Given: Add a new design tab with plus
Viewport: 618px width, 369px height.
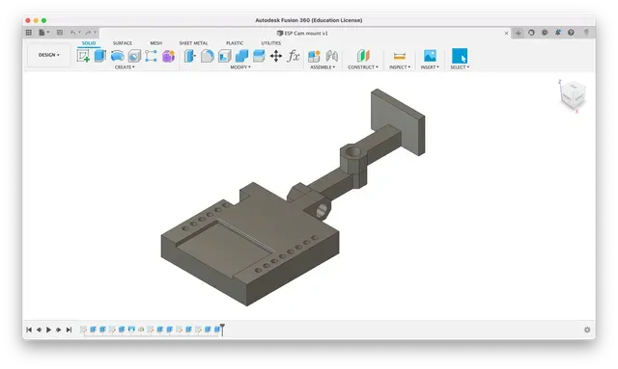Looking at the screenshot, I should (519, 33).
